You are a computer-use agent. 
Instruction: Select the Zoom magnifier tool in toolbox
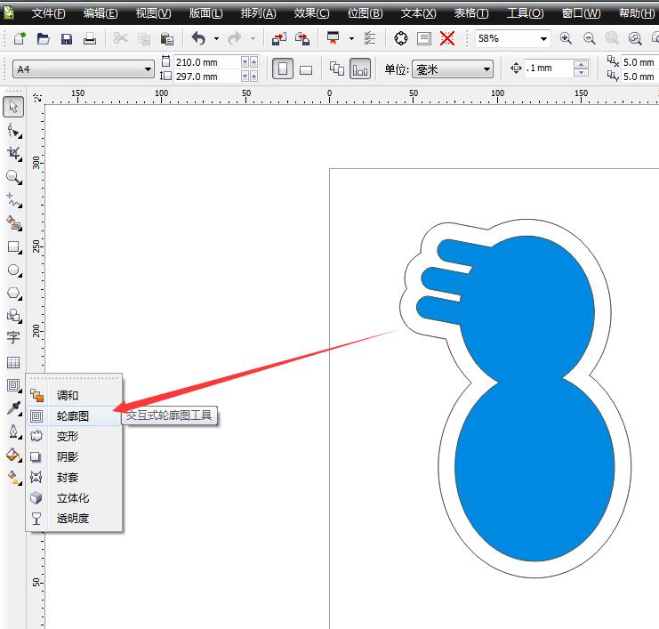pos(13,177)
